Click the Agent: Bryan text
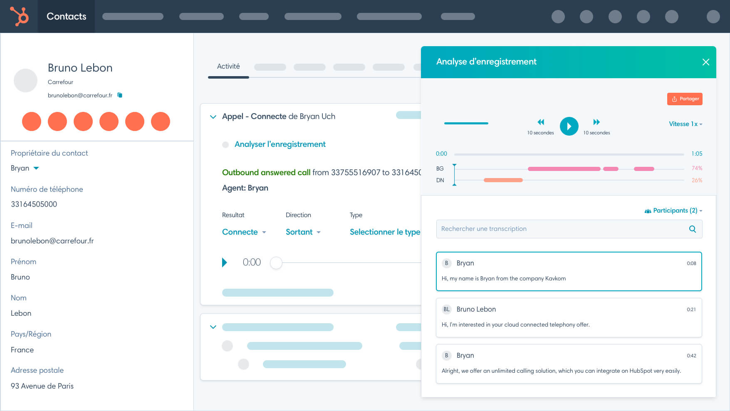The height and width of the screenshot is (411, 730). click(x=245, y=188)
